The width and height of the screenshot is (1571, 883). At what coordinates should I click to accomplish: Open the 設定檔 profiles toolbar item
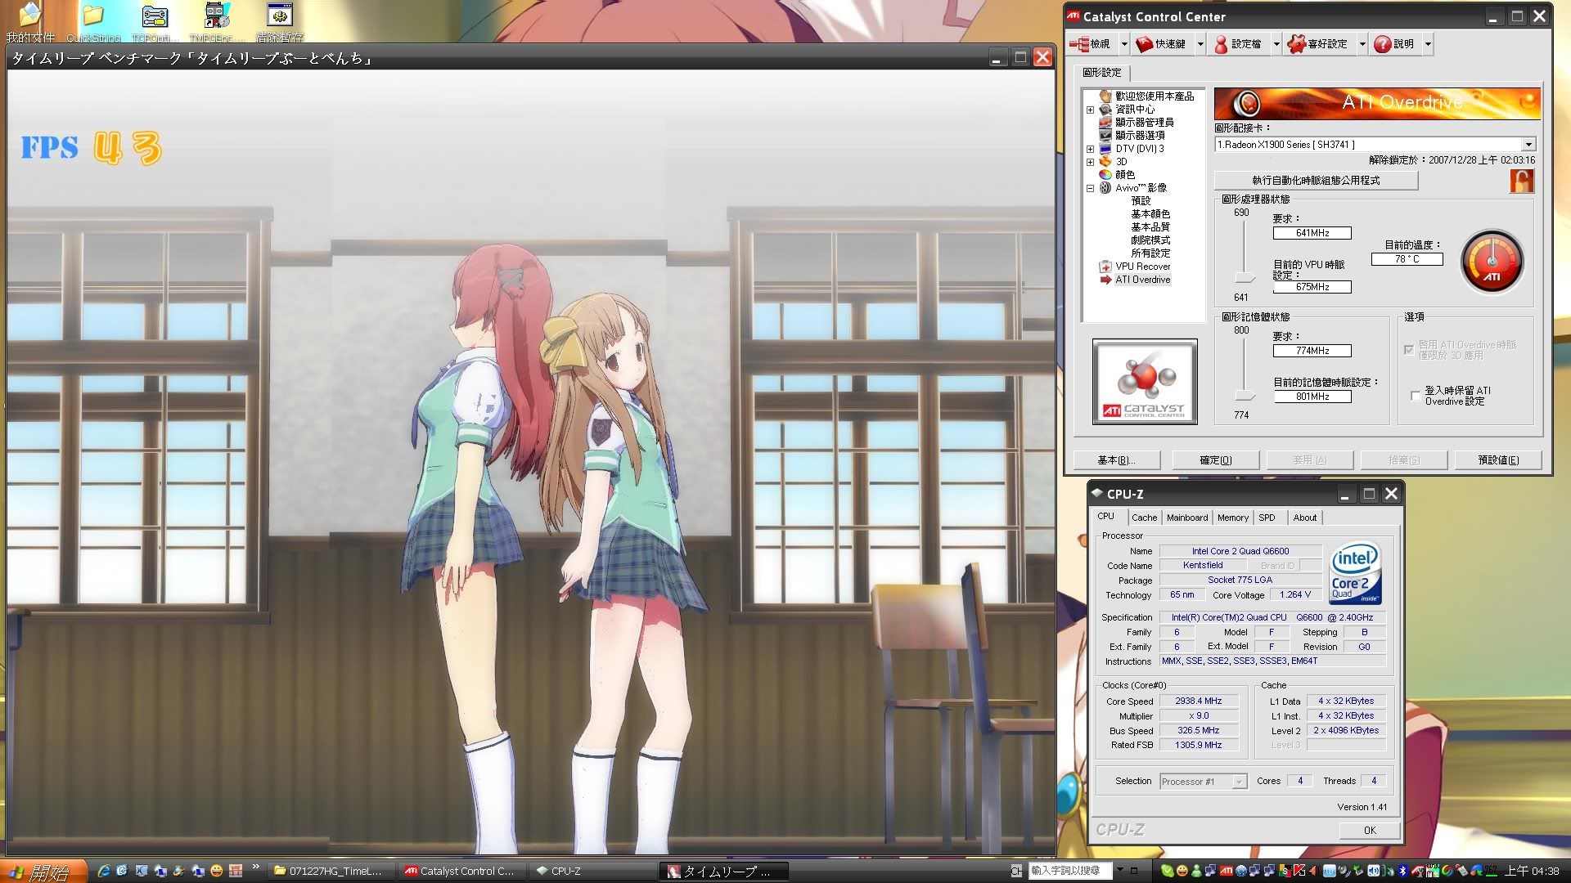click(1237, 44)
